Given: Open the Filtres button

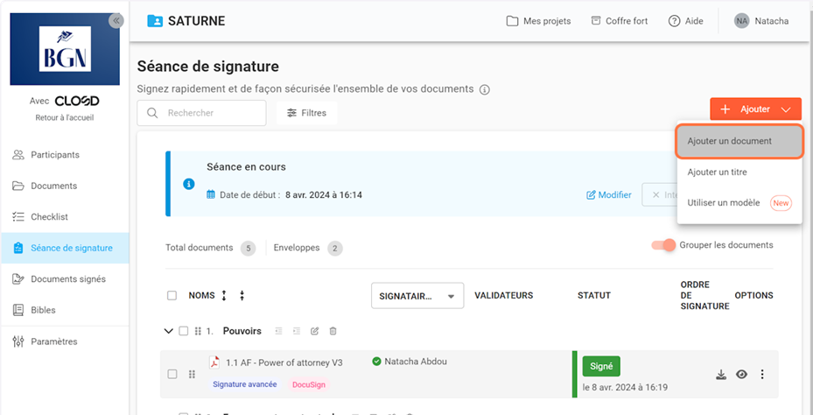Looking at the screenshot, I should 306,113.
